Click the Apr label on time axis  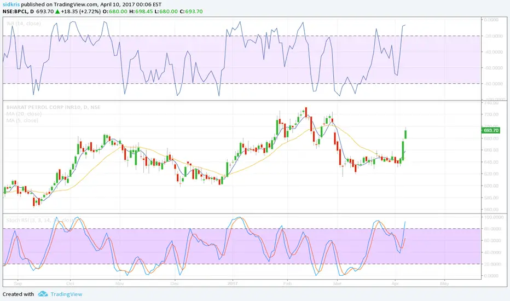click(395, 283)
